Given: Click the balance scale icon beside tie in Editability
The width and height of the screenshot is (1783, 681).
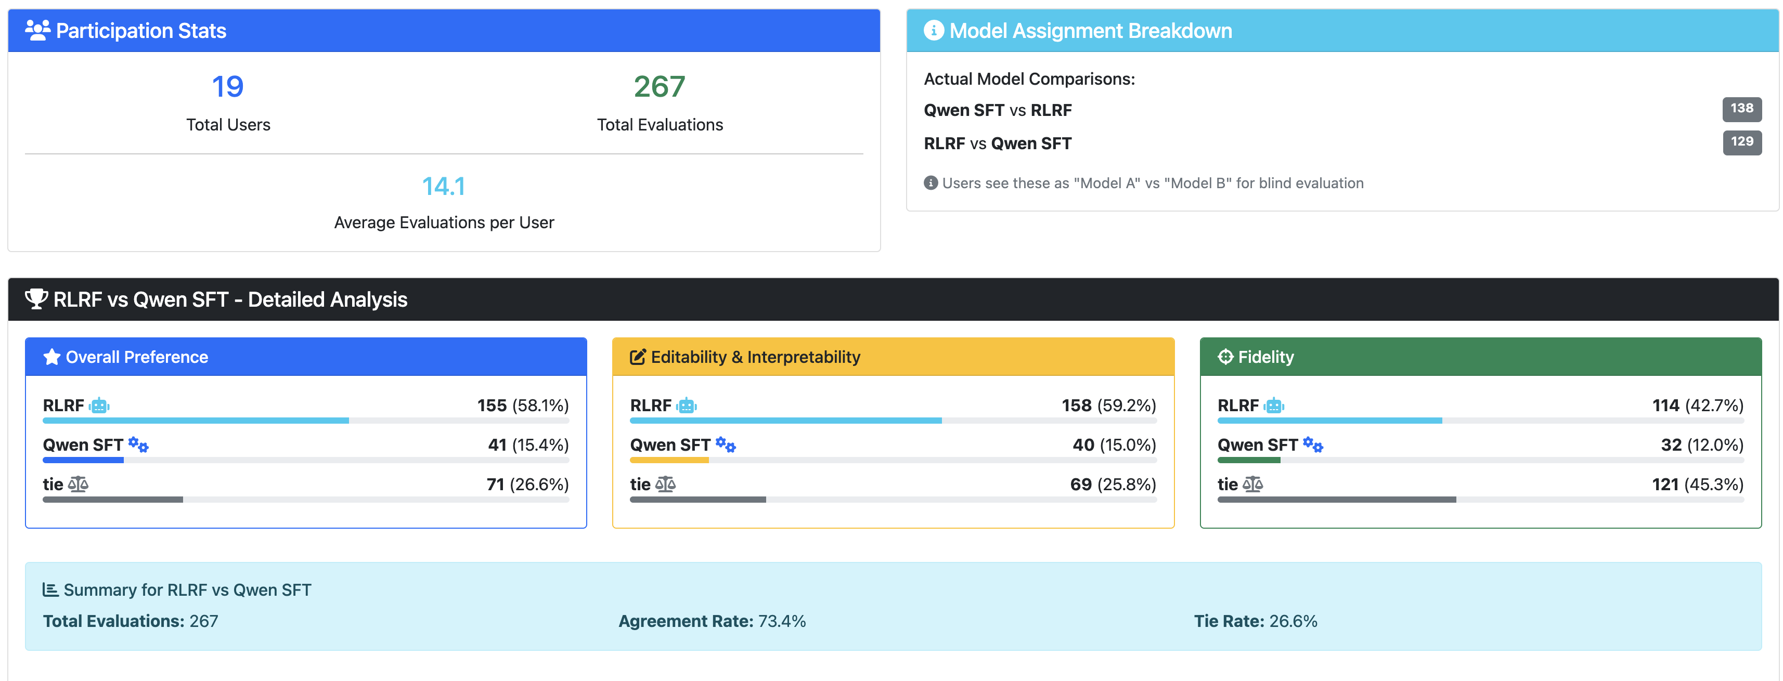Looking at the screenshot, I should 665,484.
